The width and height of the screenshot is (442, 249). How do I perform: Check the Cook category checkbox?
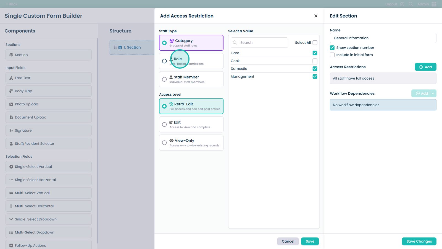315,61
